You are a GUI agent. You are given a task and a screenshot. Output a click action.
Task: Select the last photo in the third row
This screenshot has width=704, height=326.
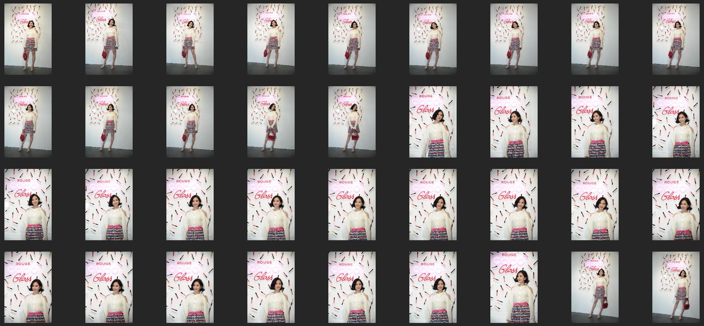(x=676, y=204)
